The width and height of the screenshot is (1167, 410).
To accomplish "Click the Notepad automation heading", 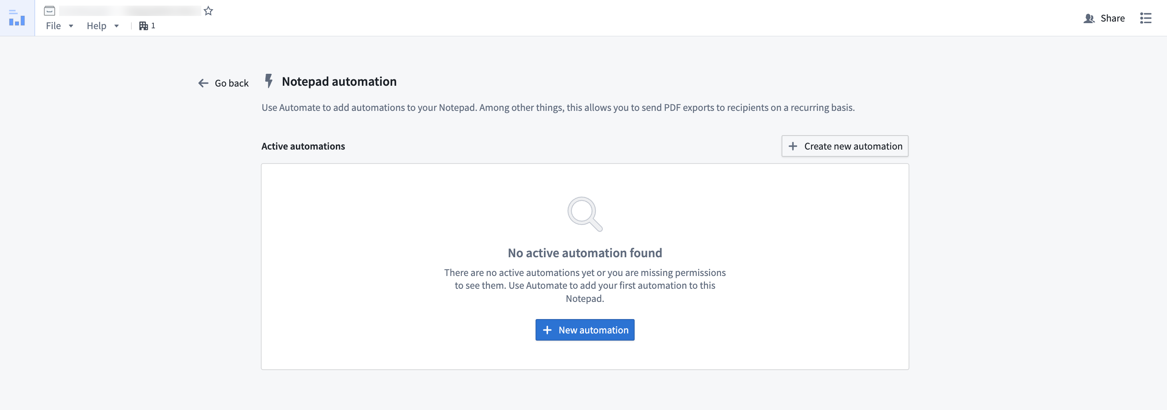I will pyautogui.click(x=339, y=81).
